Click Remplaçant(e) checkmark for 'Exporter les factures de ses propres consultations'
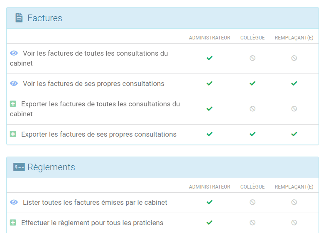The image size is (326, 233). pyautogui.click(x=294, y=134)
